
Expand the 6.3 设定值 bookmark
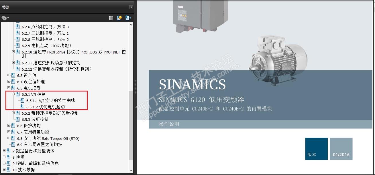pyautogui.click(x=9, y=75)
